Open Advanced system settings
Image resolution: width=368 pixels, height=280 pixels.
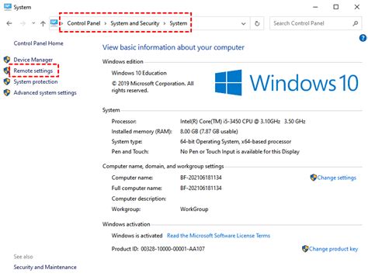click(x=45, y=92)
